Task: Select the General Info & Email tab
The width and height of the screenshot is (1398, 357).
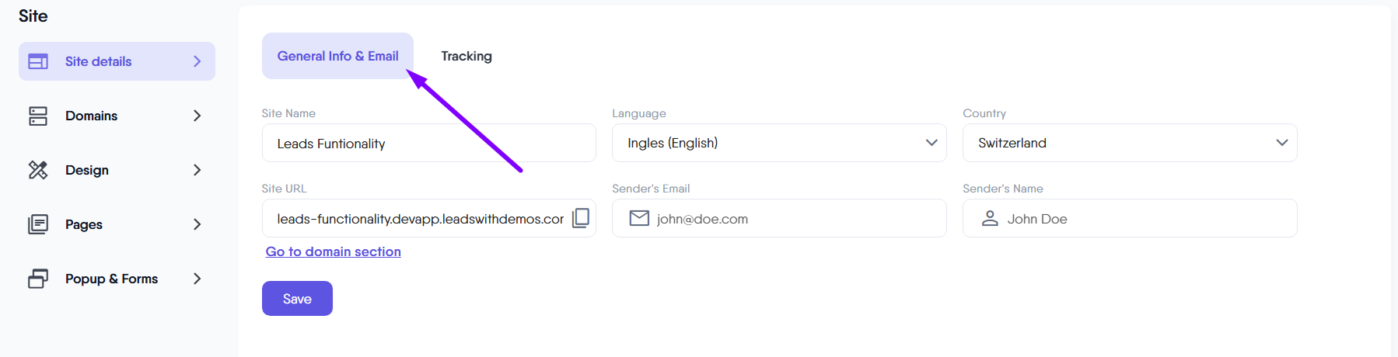Action: click(x=337, y=56)
